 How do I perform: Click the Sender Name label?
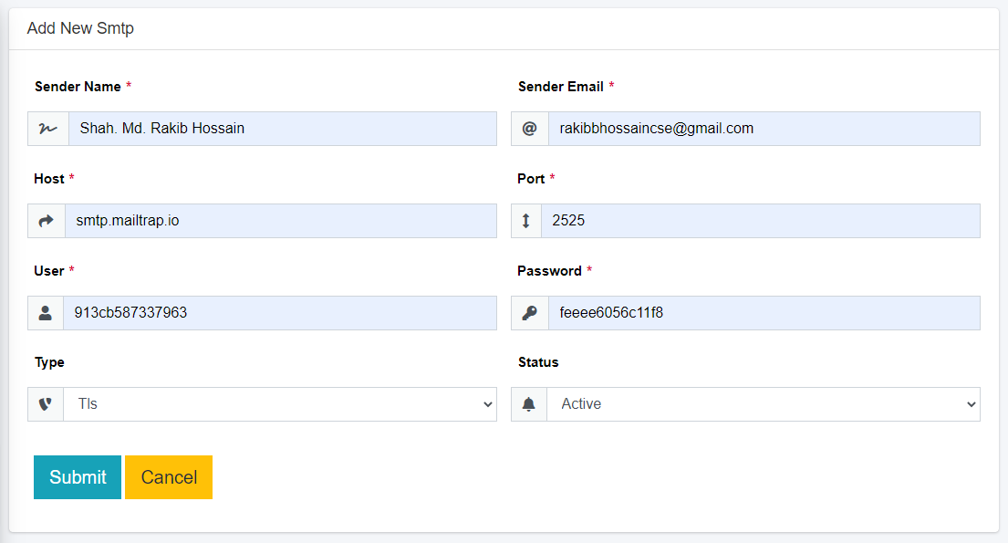[78, 87]
